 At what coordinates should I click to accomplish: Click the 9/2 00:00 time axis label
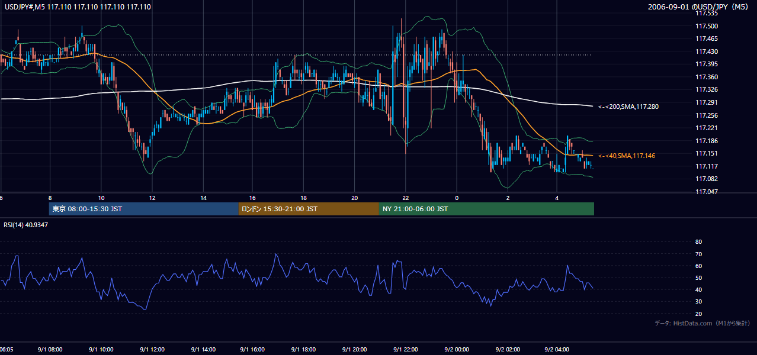457,350
